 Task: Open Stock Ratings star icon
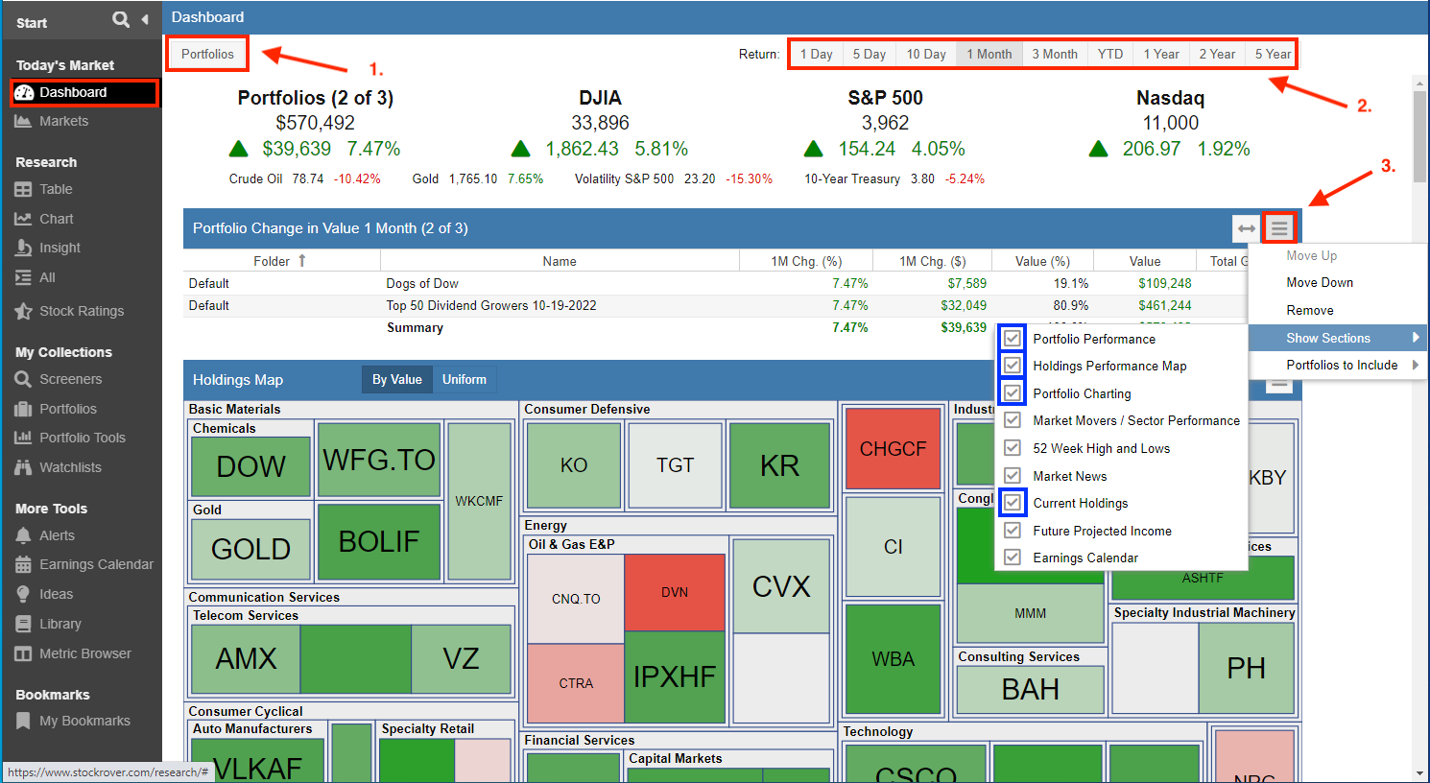(x=23, y=311)
